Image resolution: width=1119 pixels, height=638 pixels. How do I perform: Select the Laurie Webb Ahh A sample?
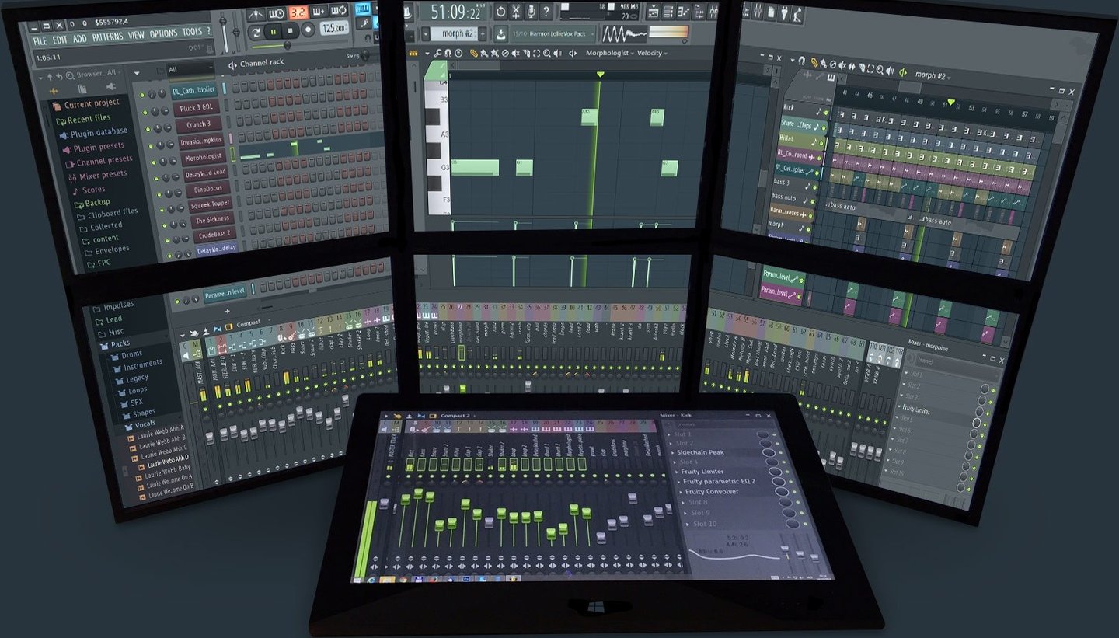click(x=156, y=434)
